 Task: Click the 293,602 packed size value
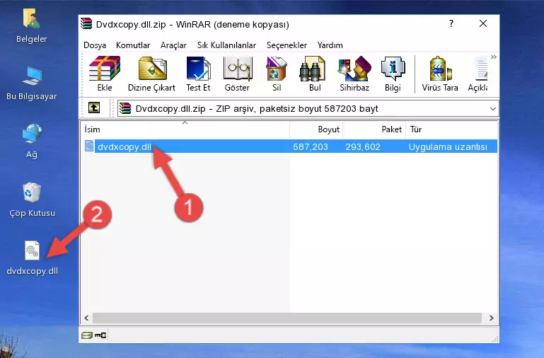363,146
